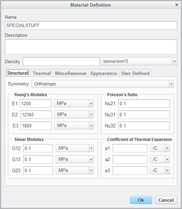Open the a3 /C units dropdown
Image resolution: width=182 pixels, height=209 pixels.
[160, 170]
